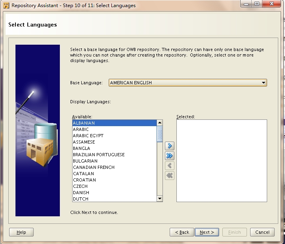
Task: Select DANISH language
Action: 114,193
